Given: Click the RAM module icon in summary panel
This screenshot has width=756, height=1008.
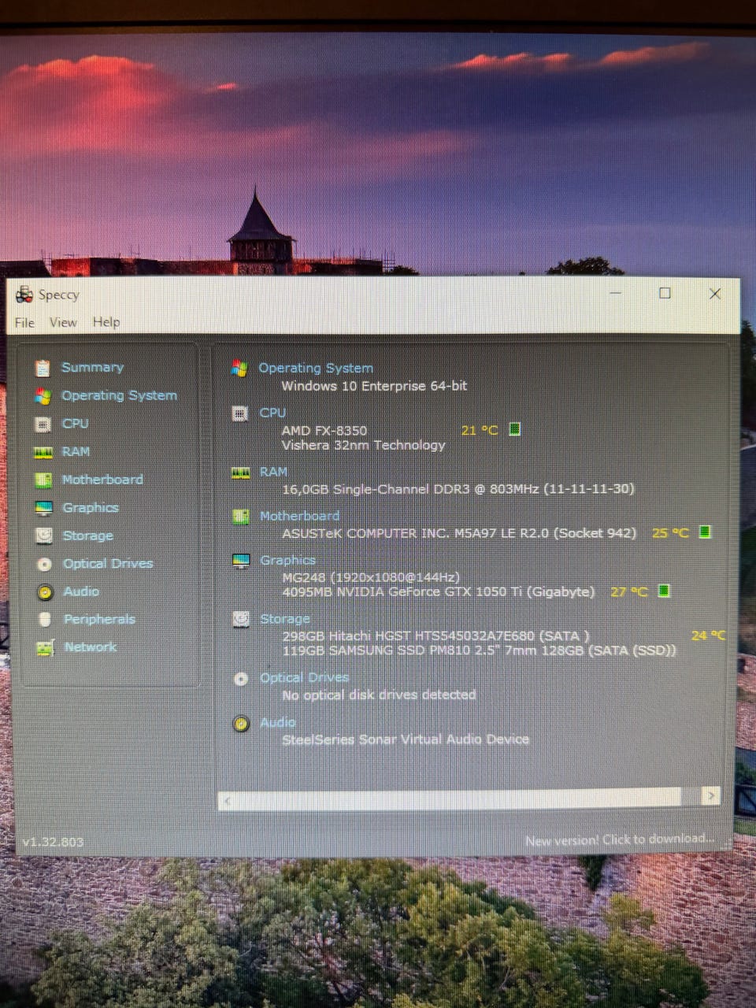Looking at the screenshot, I should pyautogui.click(x=240, y=472).
